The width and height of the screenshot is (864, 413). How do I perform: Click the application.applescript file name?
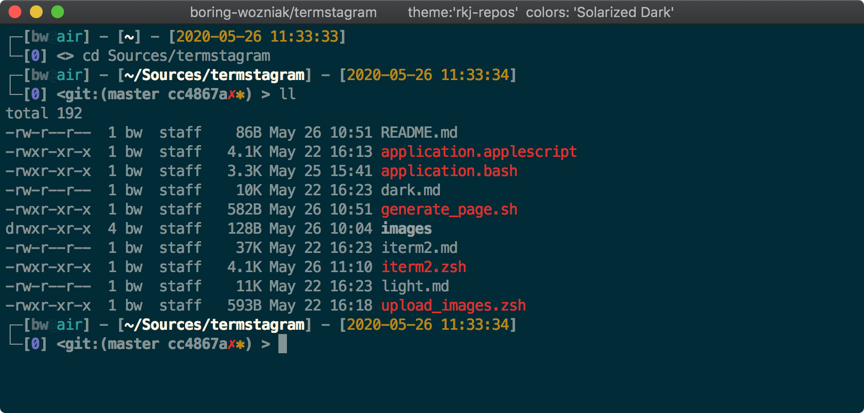pos(478,152)
